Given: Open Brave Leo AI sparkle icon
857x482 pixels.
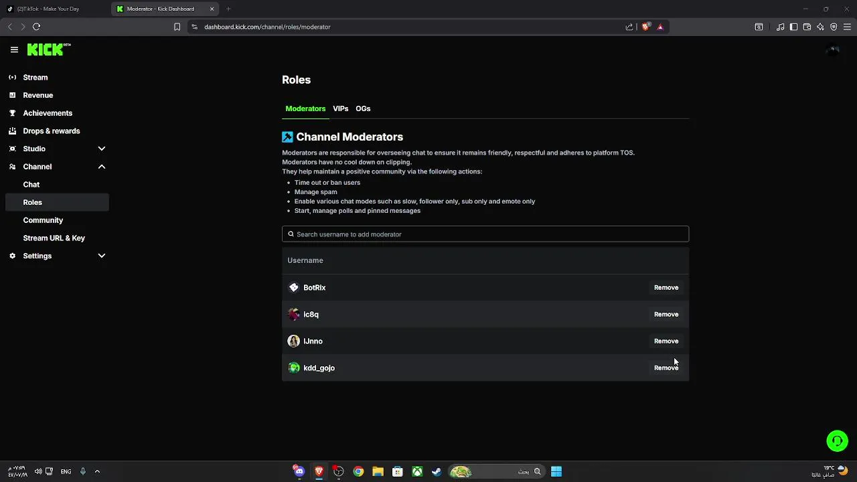Looking at the screenshot, I should (x=820, y=27).
